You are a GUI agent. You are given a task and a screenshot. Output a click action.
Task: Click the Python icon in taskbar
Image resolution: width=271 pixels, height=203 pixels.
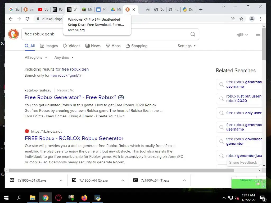tap(97, 198)
